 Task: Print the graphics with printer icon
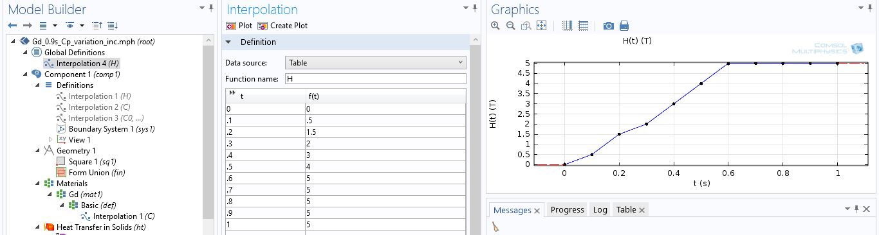624,26
